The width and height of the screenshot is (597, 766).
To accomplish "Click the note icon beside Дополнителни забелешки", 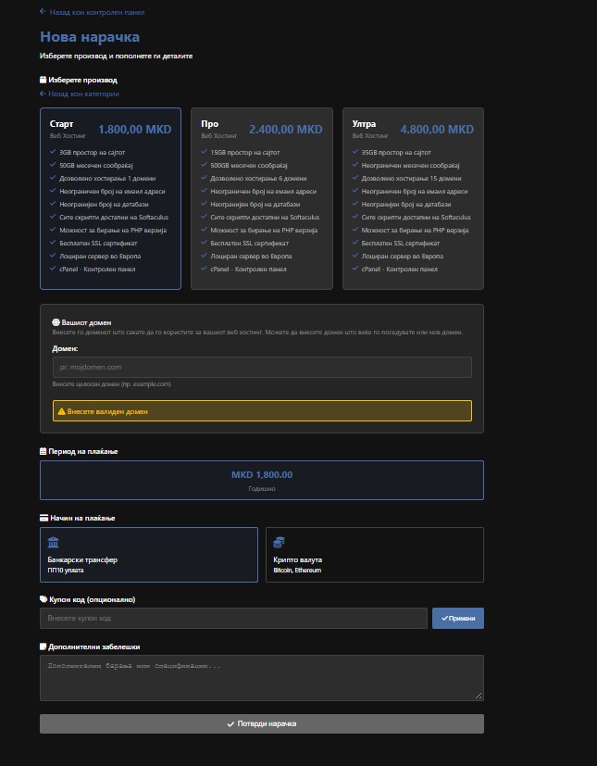I will 43,647.
